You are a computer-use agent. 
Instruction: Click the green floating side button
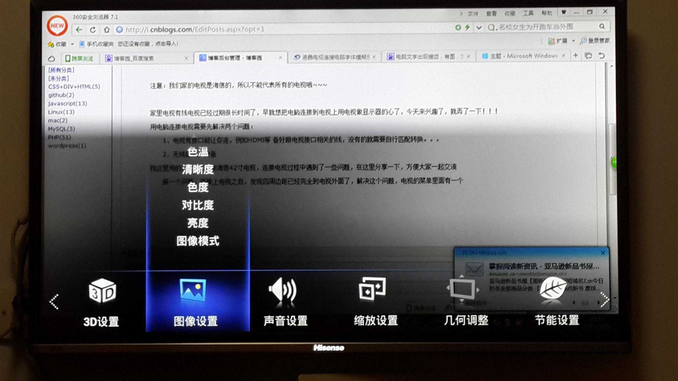[613, 162]
